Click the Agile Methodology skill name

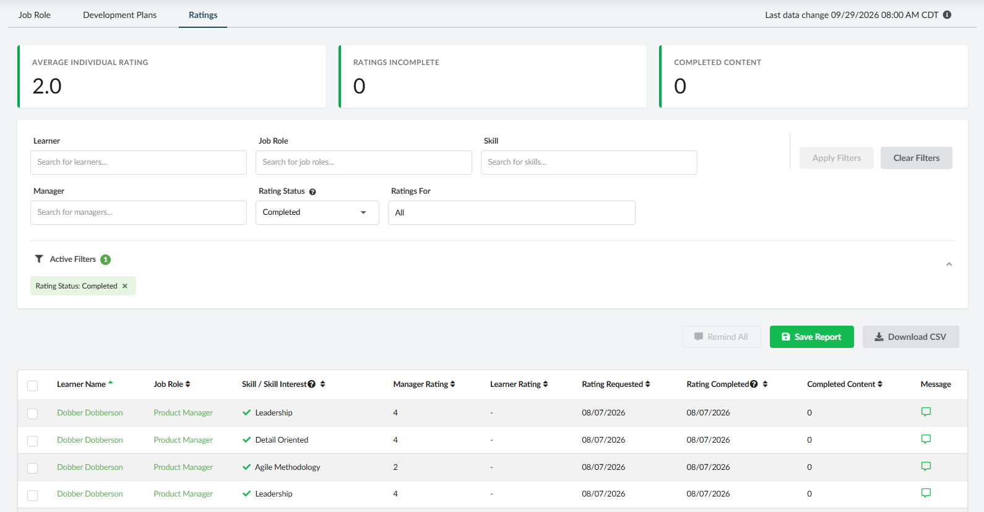pyautogui.click(x=288, y=467)
